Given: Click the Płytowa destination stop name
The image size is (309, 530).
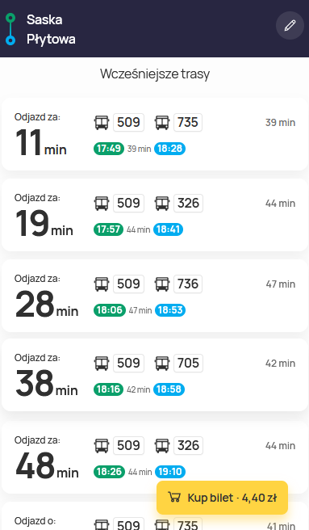Looking at the screenshot, I should 51,40.
